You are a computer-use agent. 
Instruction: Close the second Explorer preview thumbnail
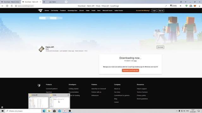68,95
